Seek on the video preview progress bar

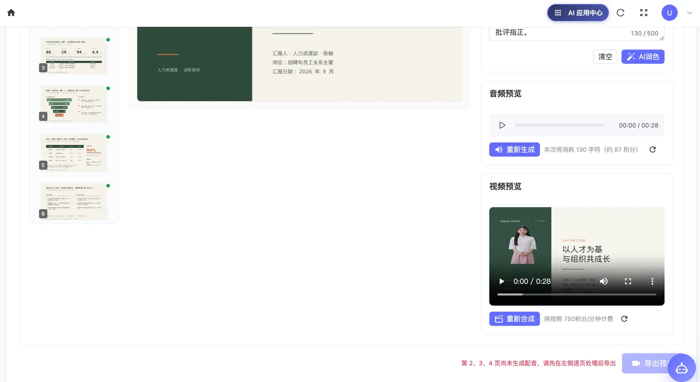click(577, 295)
